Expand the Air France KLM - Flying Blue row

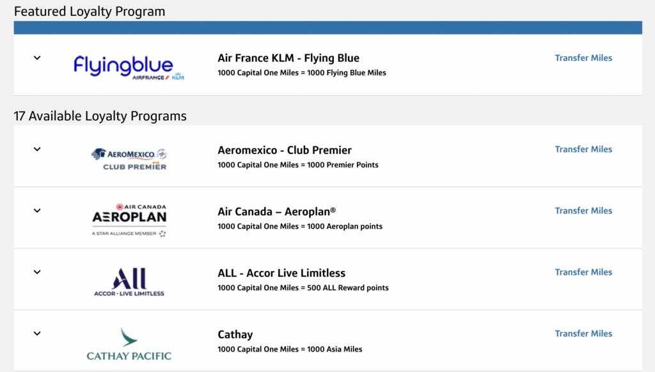point(36,57)
